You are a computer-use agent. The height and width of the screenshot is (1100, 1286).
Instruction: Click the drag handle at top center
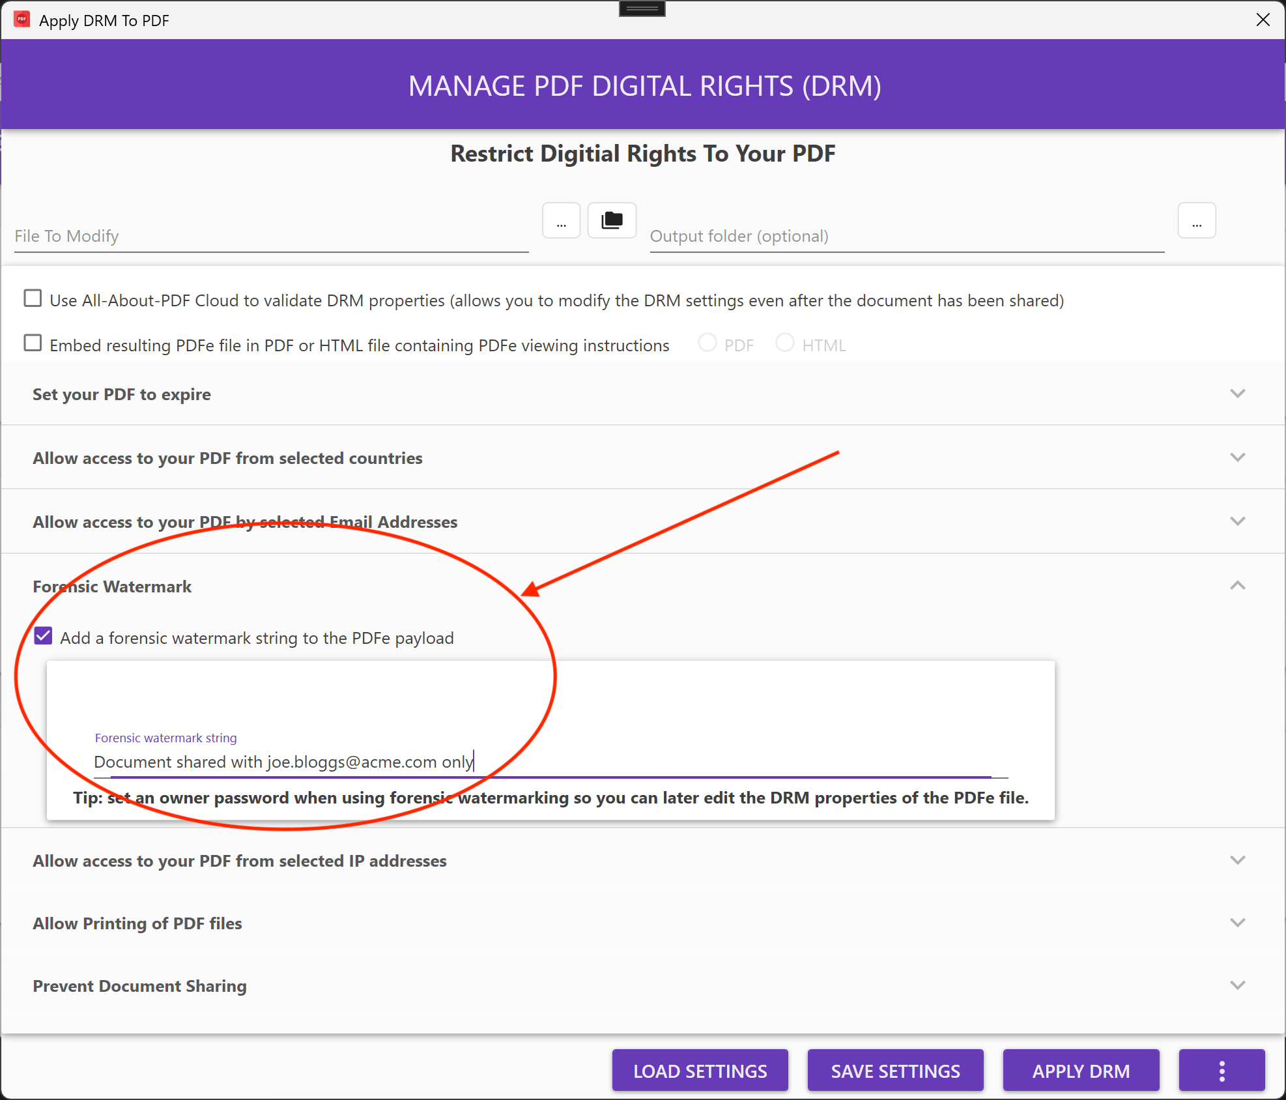[x=642, y=8]
